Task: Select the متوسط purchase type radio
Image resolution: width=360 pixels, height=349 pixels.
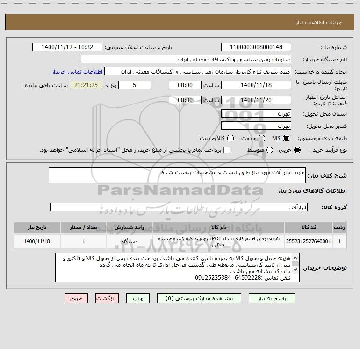Action: point(270,150)
